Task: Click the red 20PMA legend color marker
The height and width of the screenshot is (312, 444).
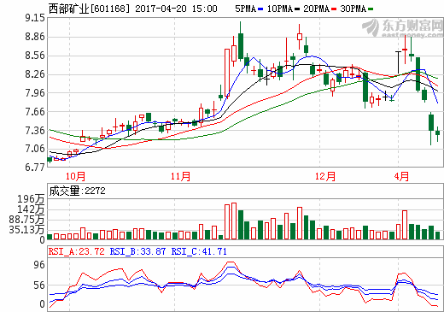Action: (x=334, y=9)
